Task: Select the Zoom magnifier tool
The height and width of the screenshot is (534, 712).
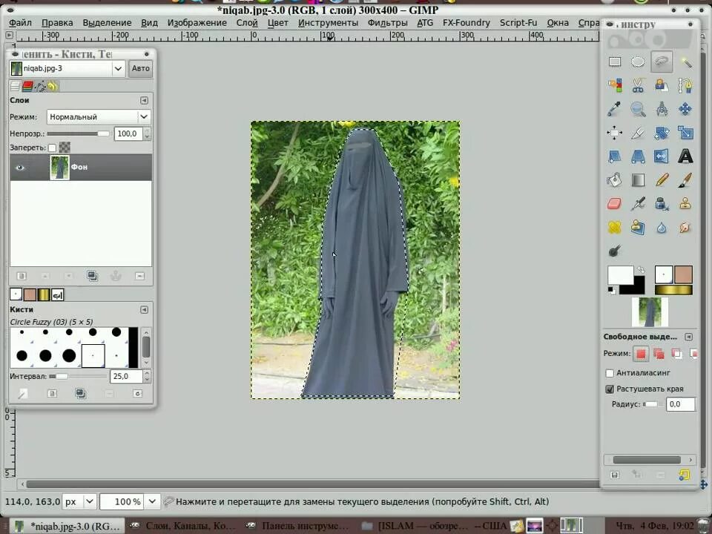Action: [x=638, y=109]
